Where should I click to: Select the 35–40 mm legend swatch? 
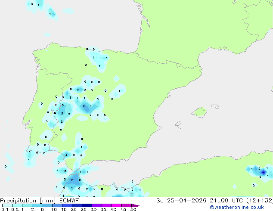107,205
